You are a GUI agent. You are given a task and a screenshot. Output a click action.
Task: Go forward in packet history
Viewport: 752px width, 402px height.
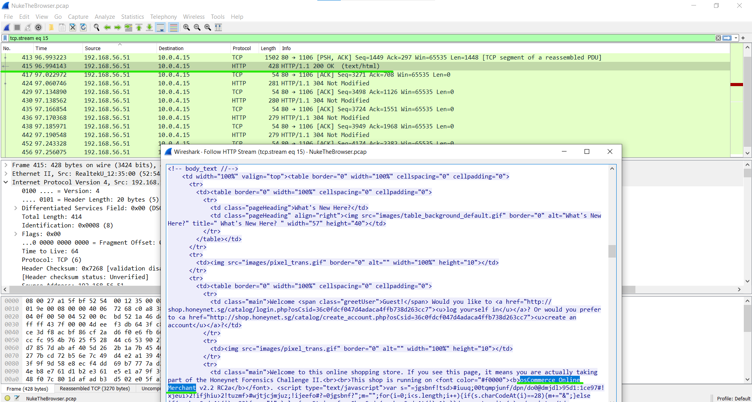pos(117,27)
